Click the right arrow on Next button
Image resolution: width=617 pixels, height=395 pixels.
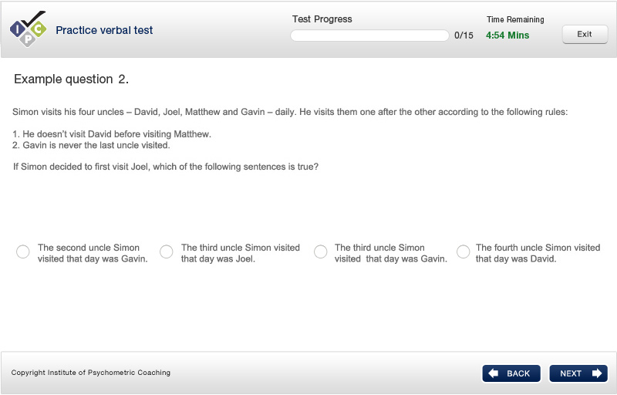[597, 373]
